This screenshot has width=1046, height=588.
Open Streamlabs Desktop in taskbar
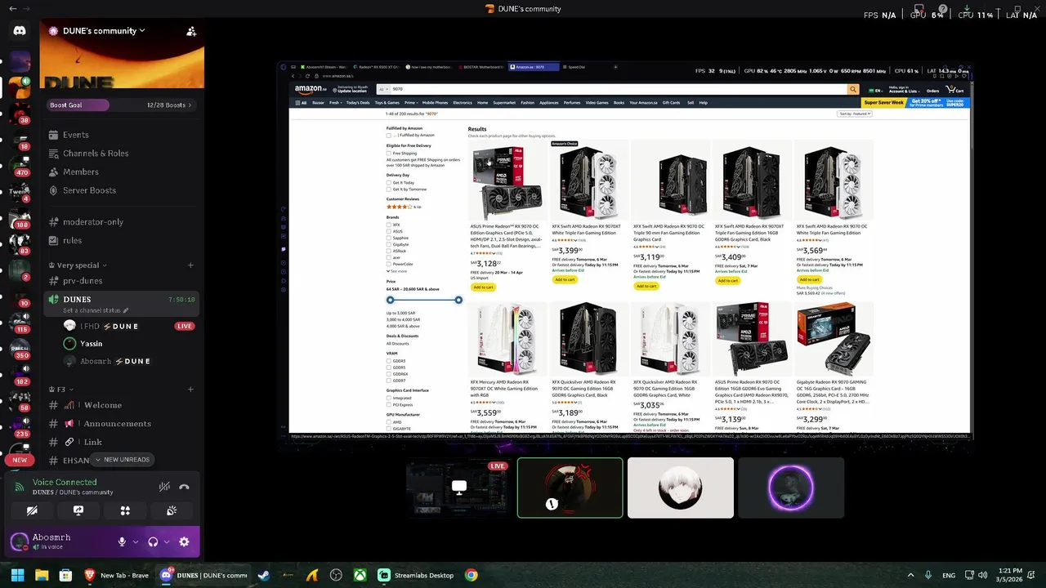click(416, 575)
